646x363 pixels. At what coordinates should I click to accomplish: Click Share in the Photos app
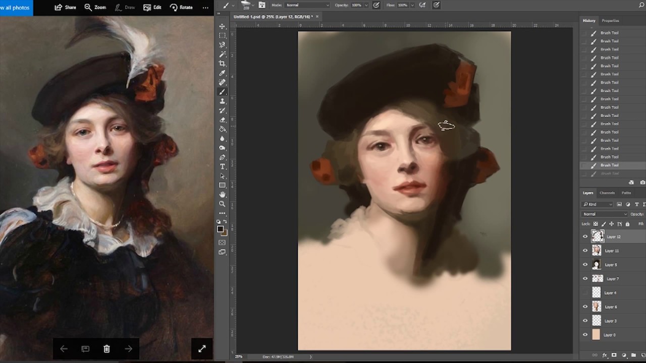coord(65,8)
